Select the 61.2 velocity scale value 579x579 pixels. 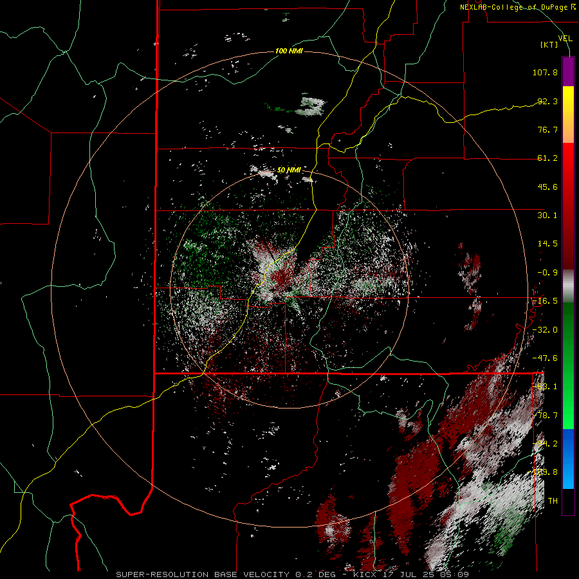547,158
